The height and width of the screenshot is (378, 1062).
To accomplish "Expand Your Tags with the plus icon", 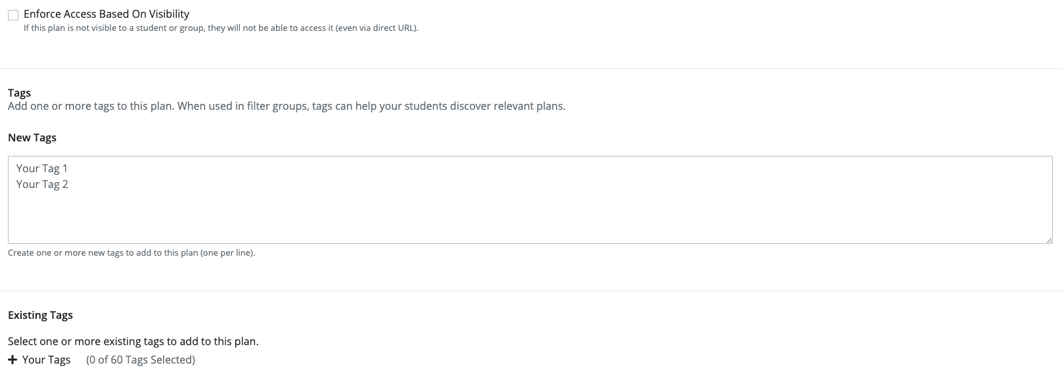I will pyautogui.click(x=12, y=360).
